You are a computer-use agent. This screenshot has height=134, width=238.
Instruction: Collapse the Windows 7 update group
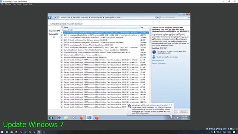148,30
